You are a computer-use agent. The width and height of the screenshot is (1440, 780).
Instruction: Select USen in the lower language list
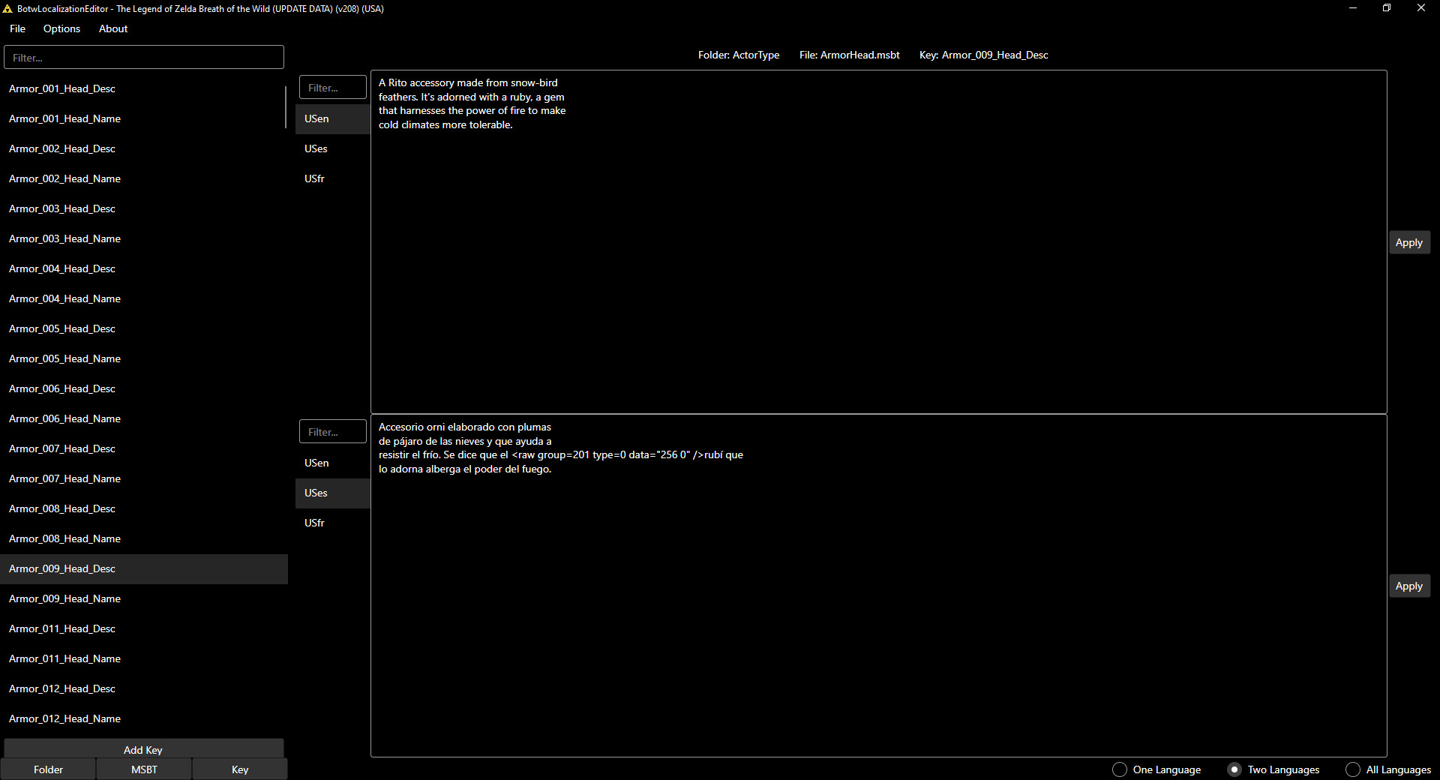[x=333, y=463]
